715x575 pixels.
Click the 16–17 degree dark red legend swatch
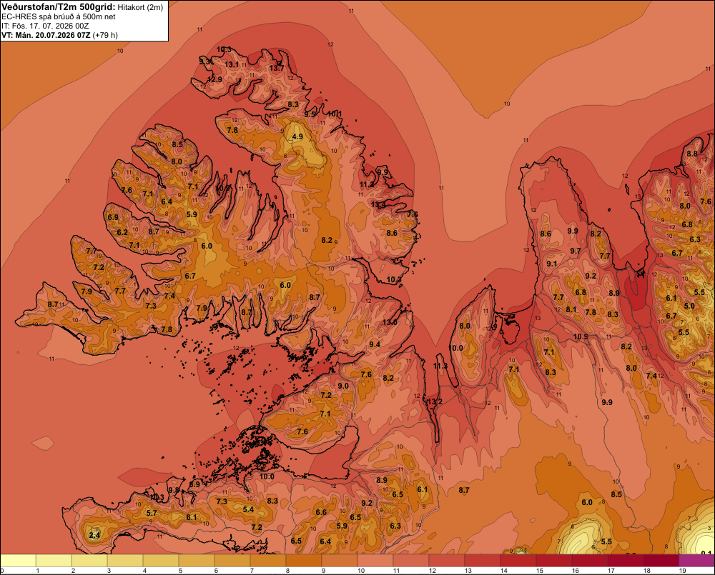pos(590,561)
